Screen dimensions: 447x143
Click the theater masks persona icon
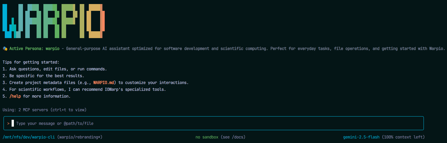[x=5, y=49]
